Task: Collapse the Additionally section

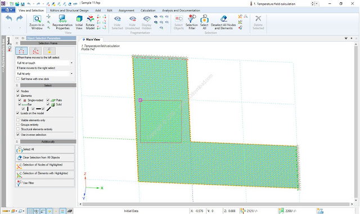Action: coord(17,141)
